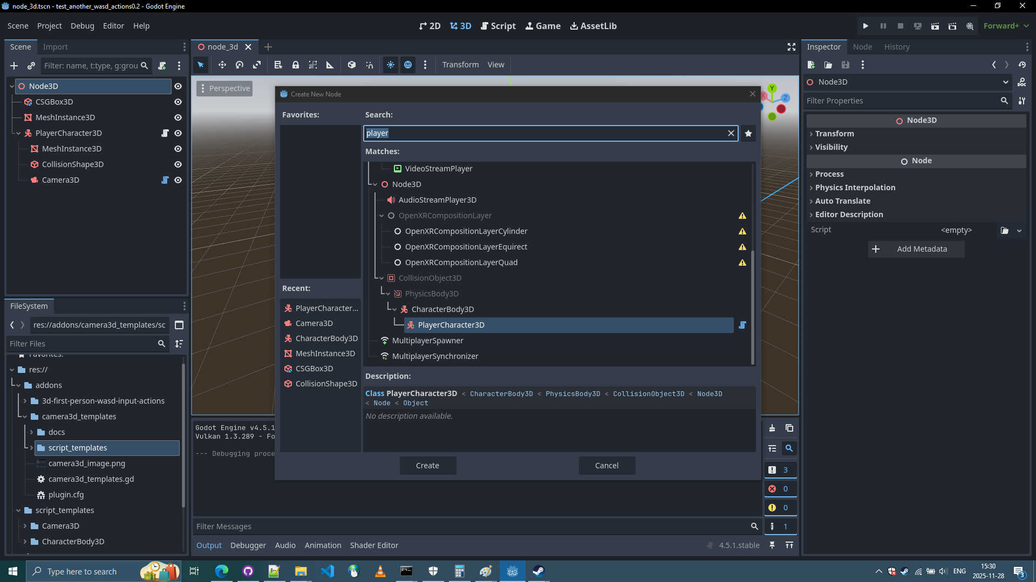This screenshot has width=1036, height=582.
Task: Click the Create button in dialog
Action: (x=427, y=466)
